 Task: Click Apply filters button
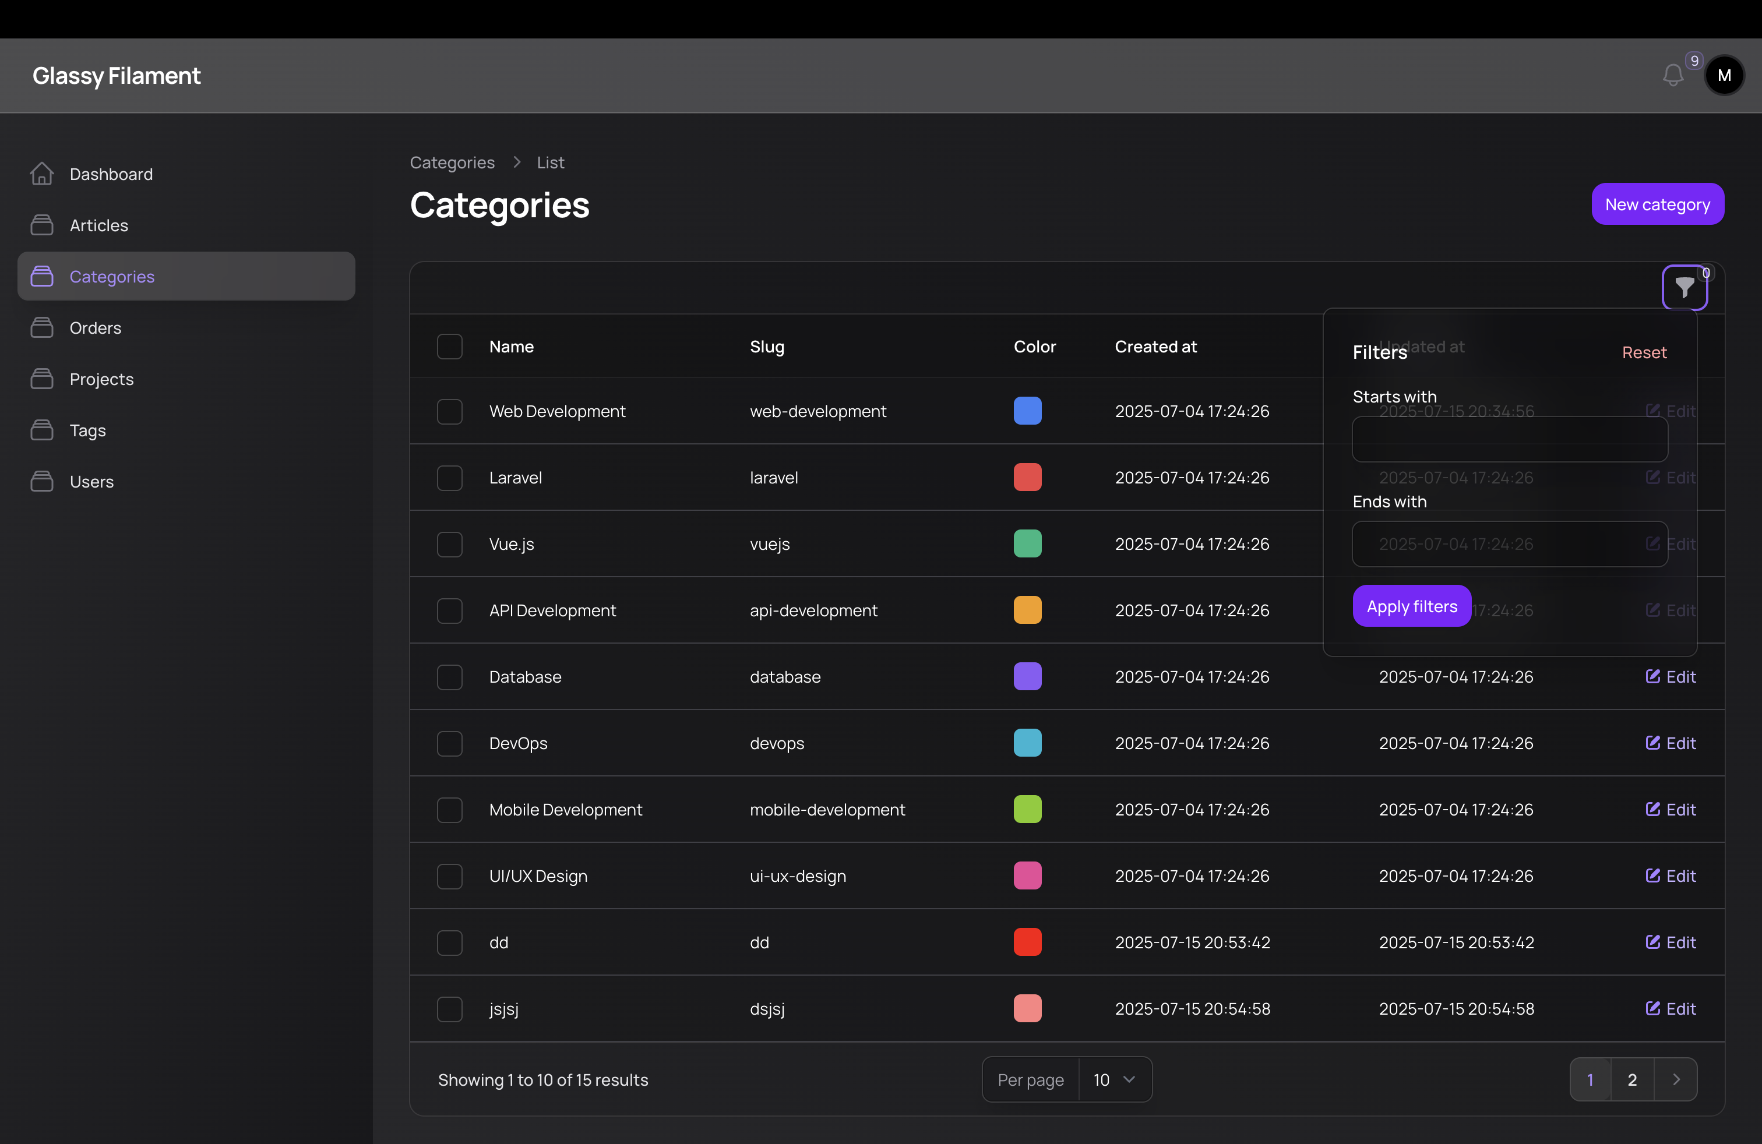(1412, 606)
